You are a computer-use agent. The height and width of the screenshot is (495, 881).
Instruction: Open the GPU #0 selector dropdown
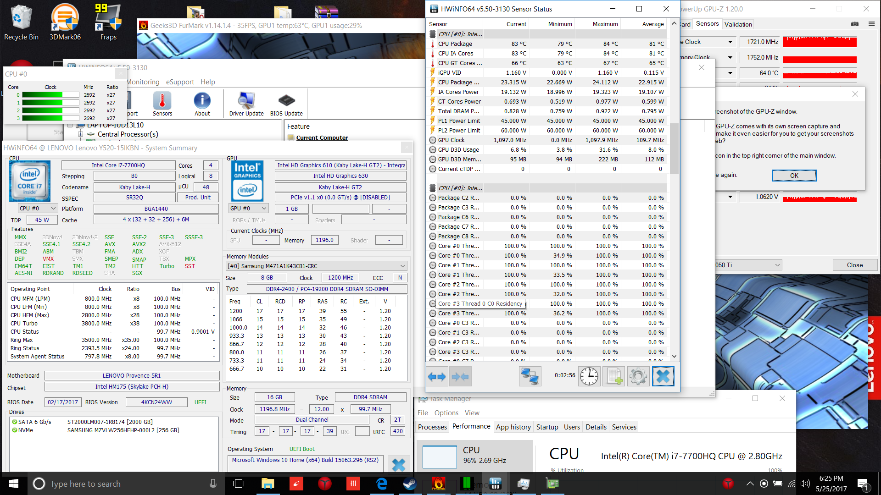pos(248,208)
